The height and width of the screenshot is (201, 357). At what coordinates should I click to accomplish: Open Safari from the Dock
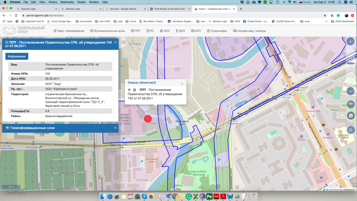click(x=110, y=197)
